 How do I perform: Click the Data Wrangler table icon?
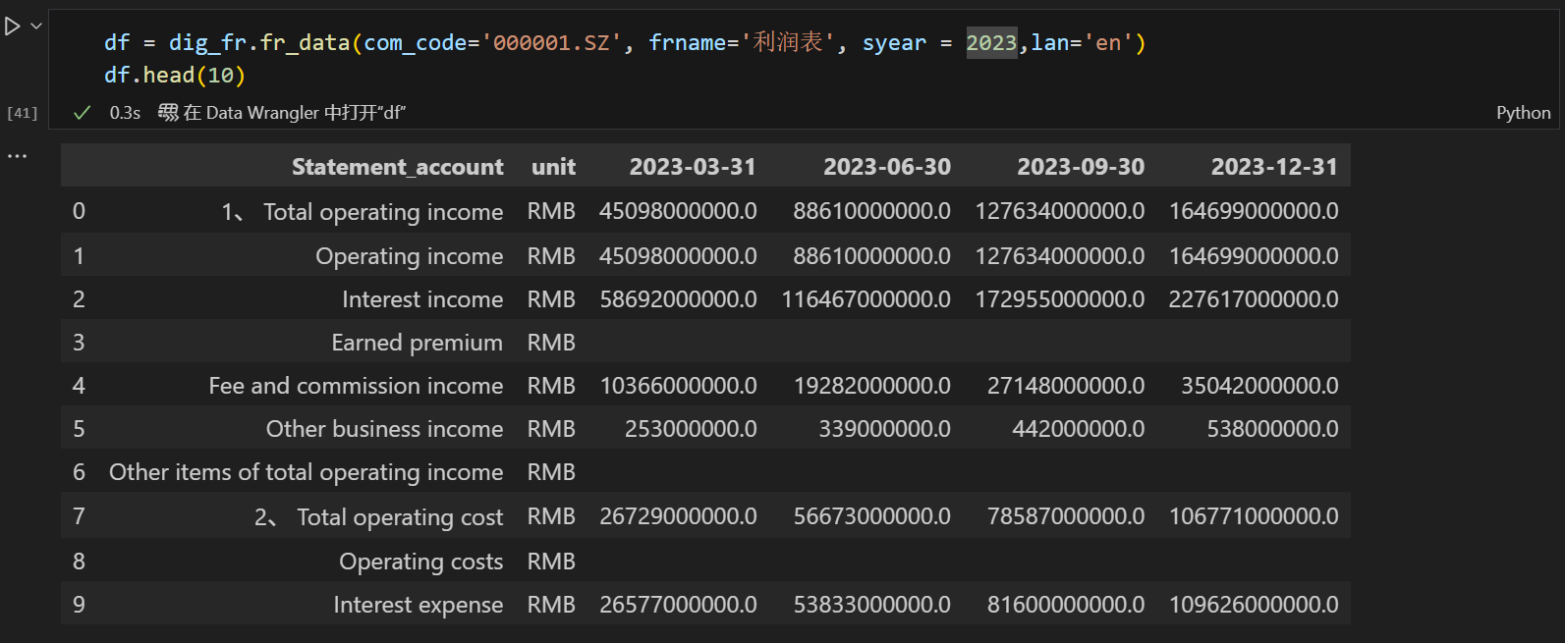pos(168,113)
